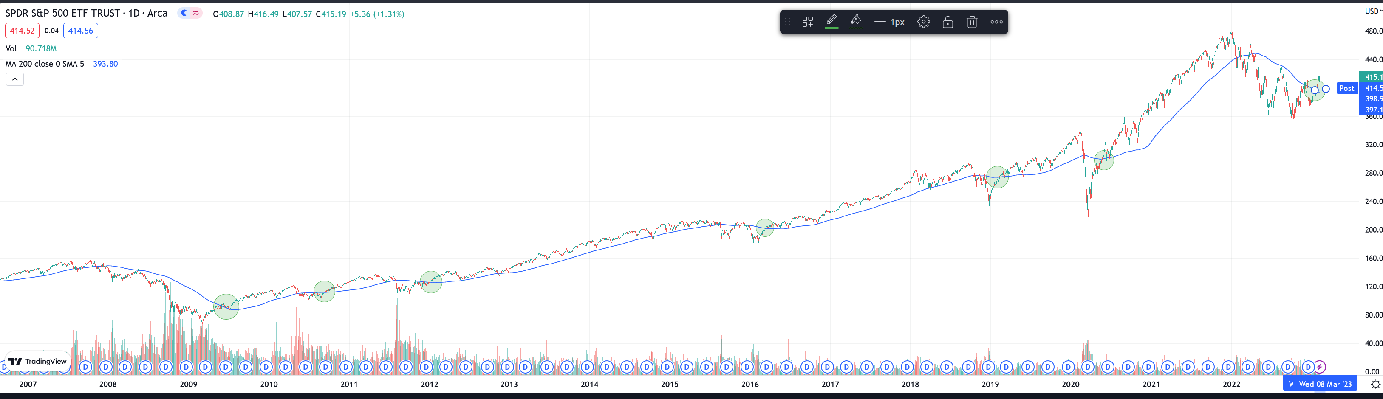Image resolution: width=1383 pixels, height=399 pixels.
Task: Delete the selected drawing with trash icon
Action: click(x=972, y=22)
